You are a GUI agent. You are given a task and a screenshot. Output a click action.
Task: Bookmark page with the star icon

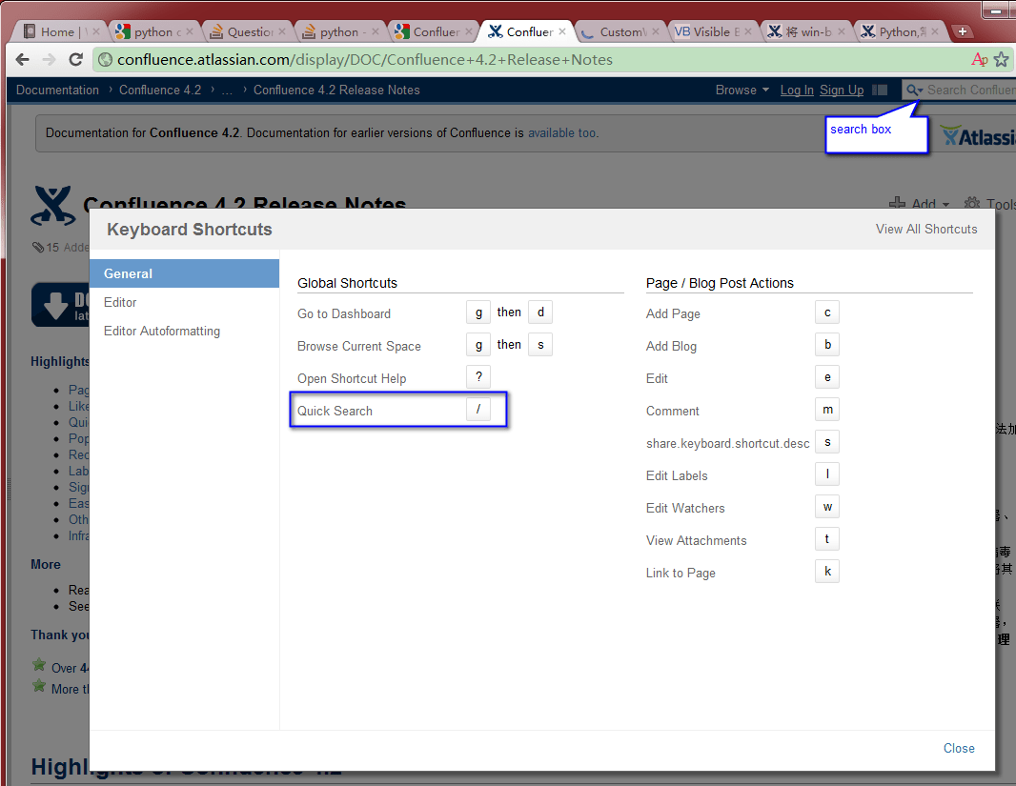point(1001,60)
